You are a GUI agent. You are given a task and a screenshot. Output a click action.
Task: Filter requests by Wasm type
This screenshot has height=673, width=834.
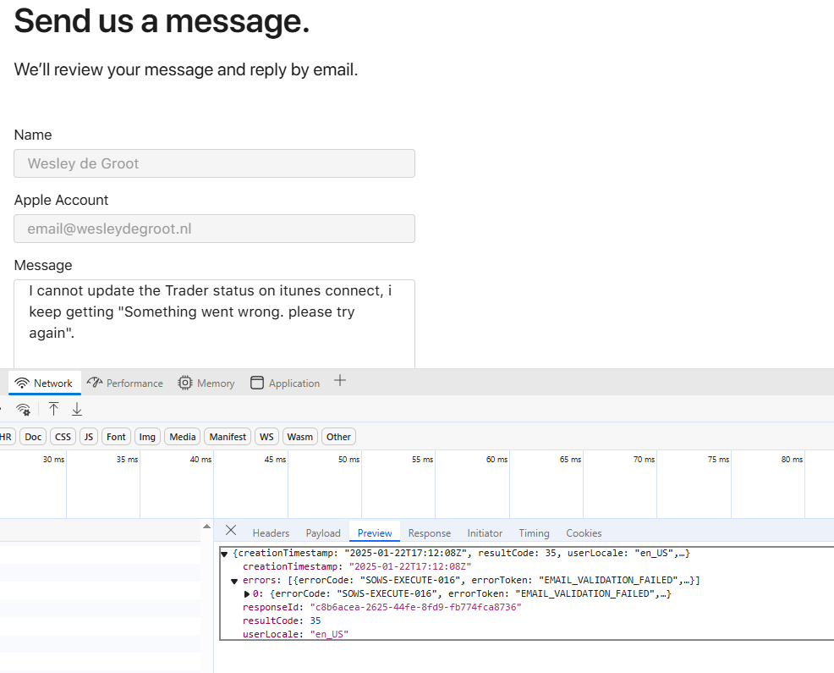[299, 437]
